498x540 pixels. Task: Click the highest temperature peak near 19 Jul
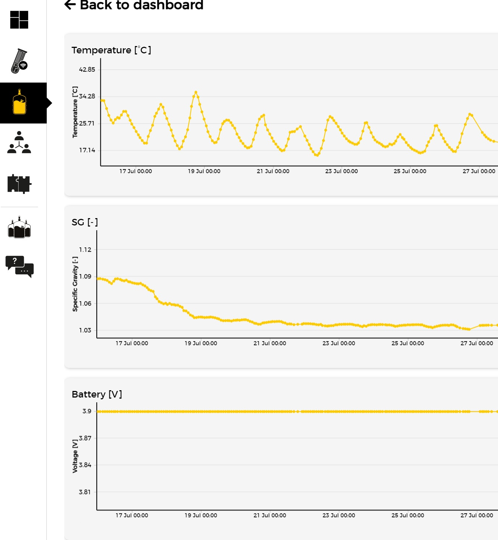196,92
